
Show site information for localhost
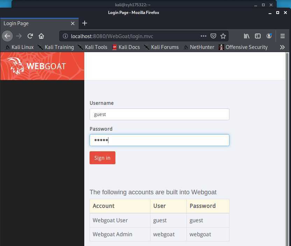point(65,36)
